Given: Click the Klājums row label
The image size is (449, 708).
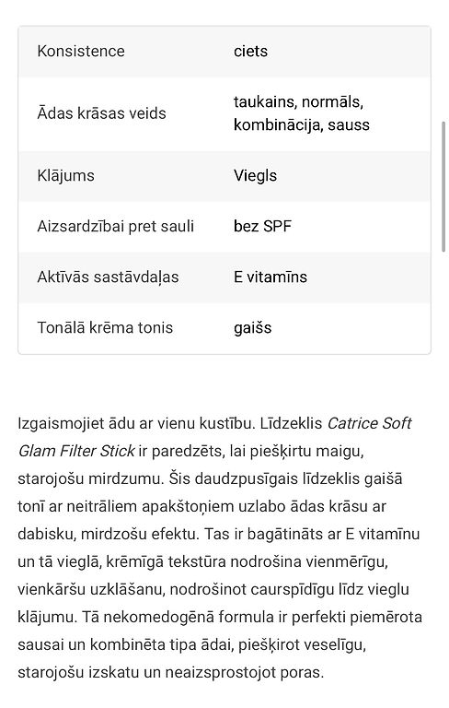Looking at the screenshot, I should pyautogui.click(x=66, y=175).
